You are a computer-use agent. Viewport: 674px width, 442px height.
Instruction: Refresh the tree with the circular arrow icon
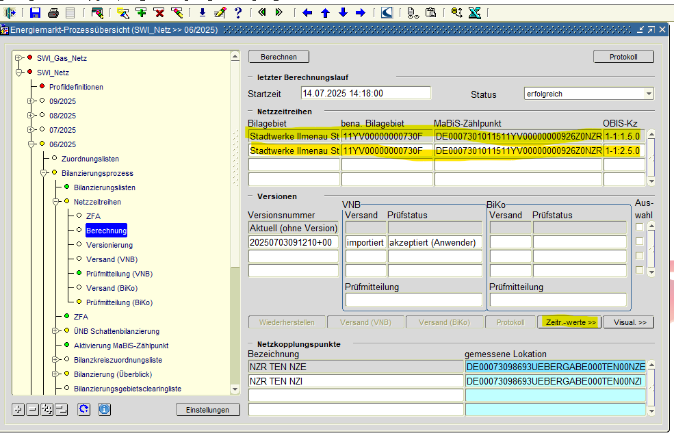pyautogui.click(x=83, y=409)
